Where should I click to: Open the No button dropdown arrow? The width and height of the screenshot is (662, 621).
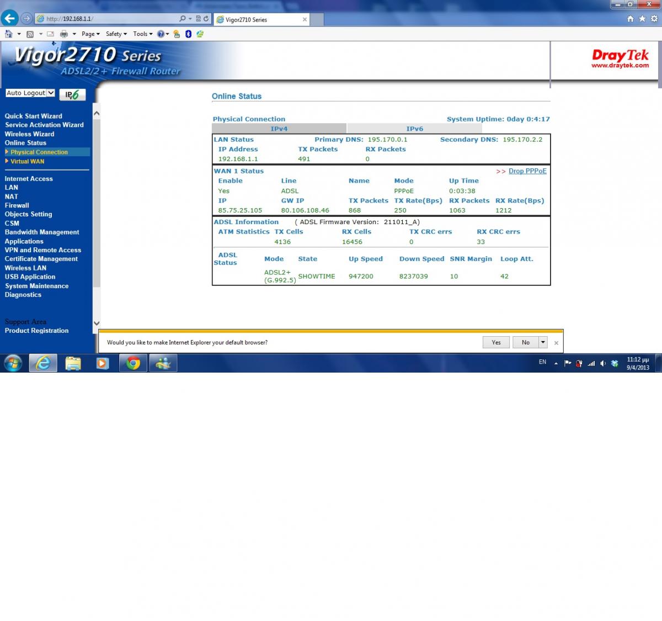(x=543, y=342)
